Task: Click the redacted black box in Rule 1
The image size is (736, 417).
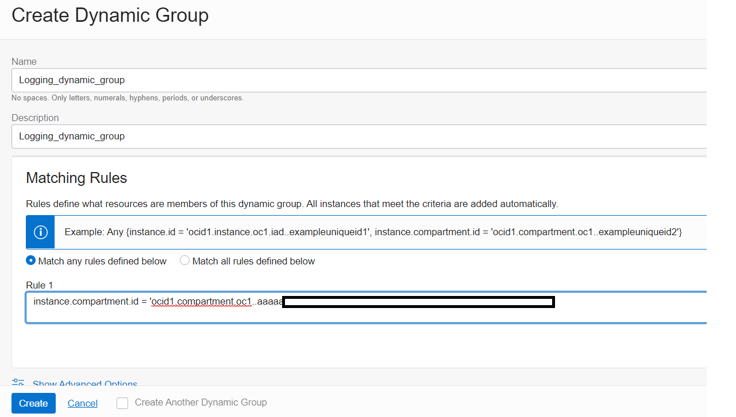Action: [x=418, y=302]
